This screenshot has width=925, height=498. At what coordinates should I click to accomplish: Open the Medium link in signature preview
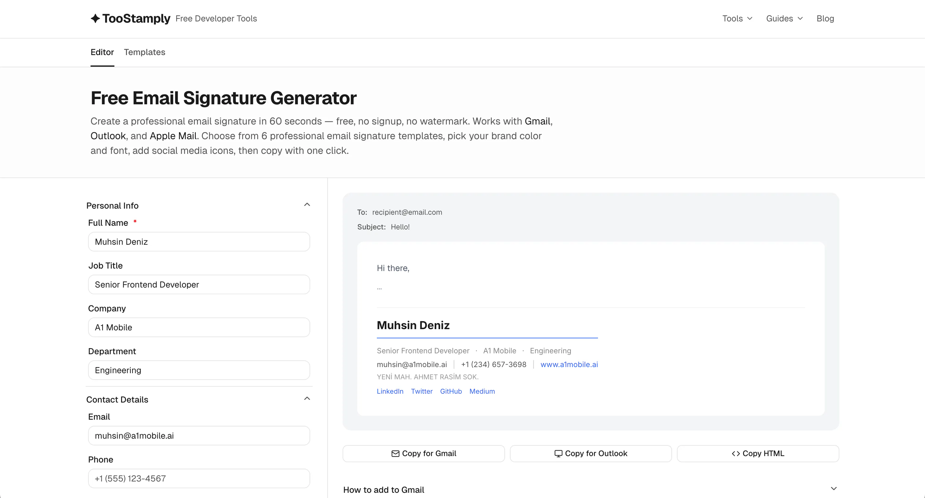[482, 391]
